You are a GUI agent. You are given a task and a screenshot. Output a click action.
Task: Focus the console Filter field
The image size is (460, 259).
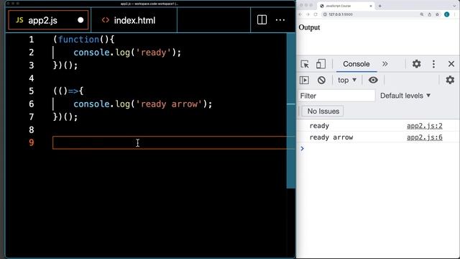click(336, 96)
